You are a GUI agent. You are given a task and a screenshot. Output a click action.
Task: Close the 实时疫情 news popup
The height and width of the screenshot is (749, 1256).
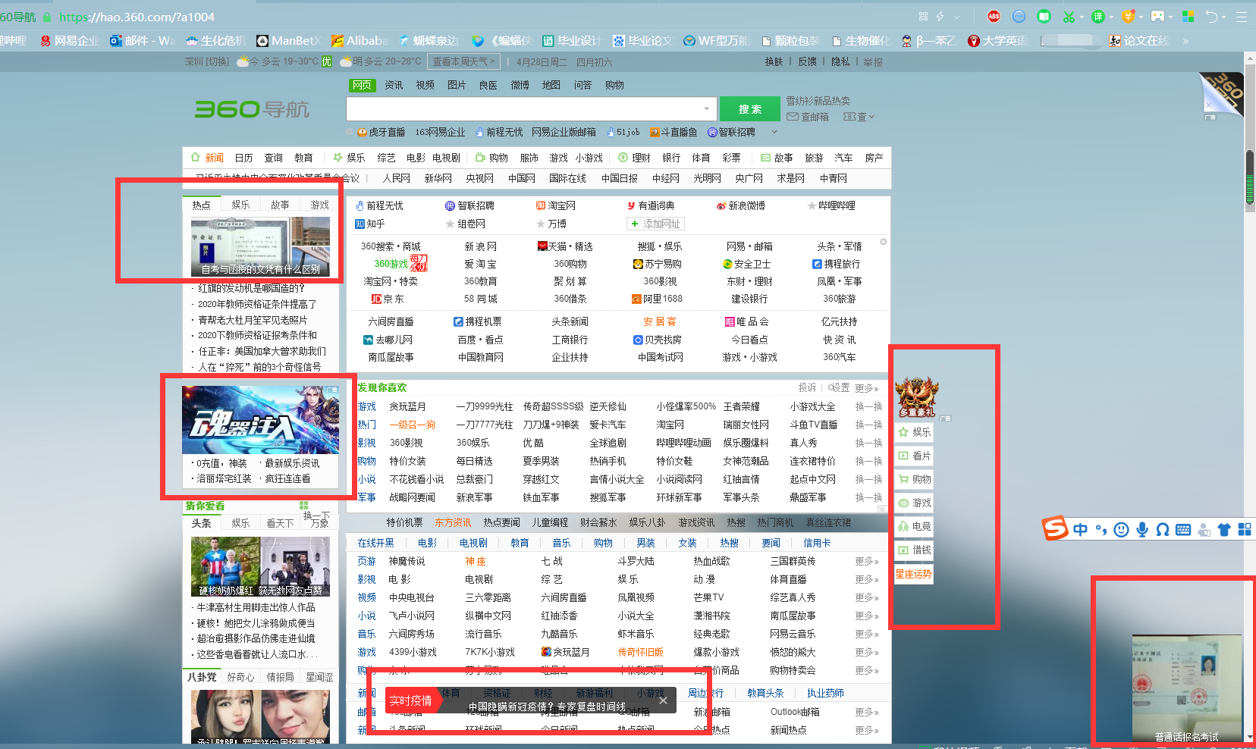663,700
